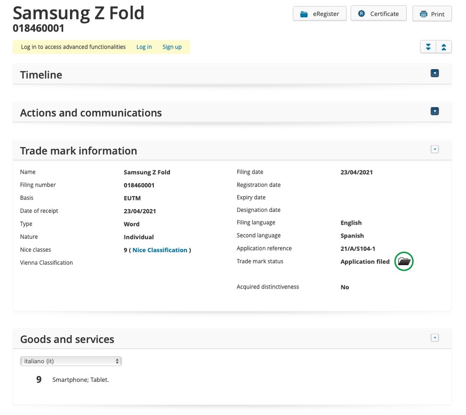Click the Application reference label
This screenshot has height=415, width=466.
264,248
